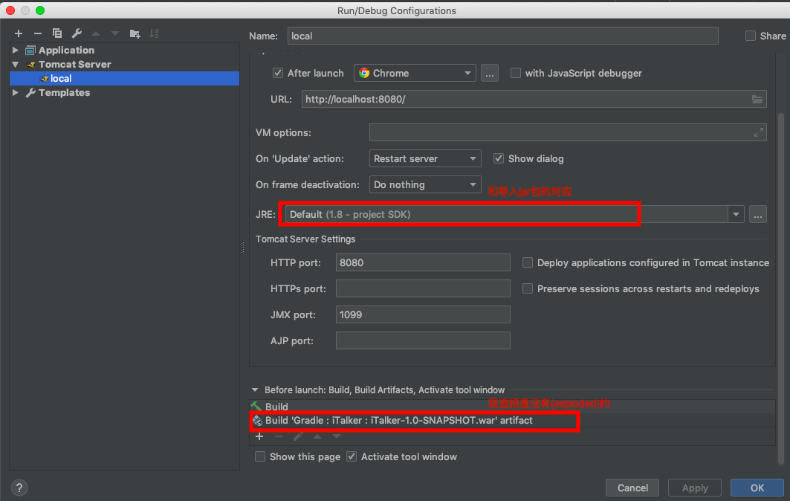This screenshot has width=790, height=501.
Task: Add before launch task plus icon
Action: (259, 436)
